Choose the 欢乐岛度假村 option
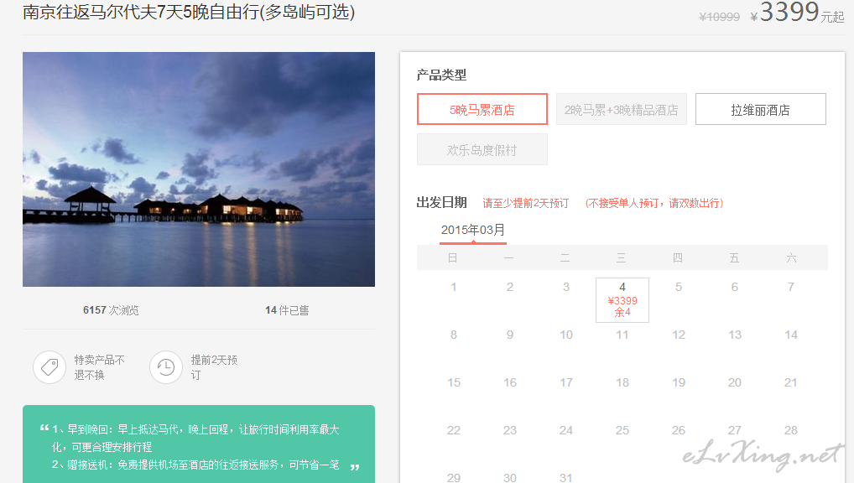 482,150
